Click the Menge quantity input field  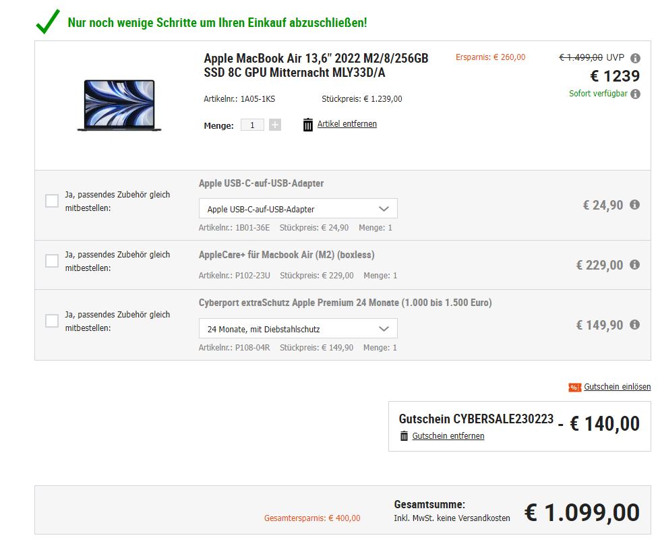click(252, 125)
